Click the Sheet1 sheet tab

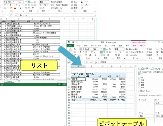point(9,81)
